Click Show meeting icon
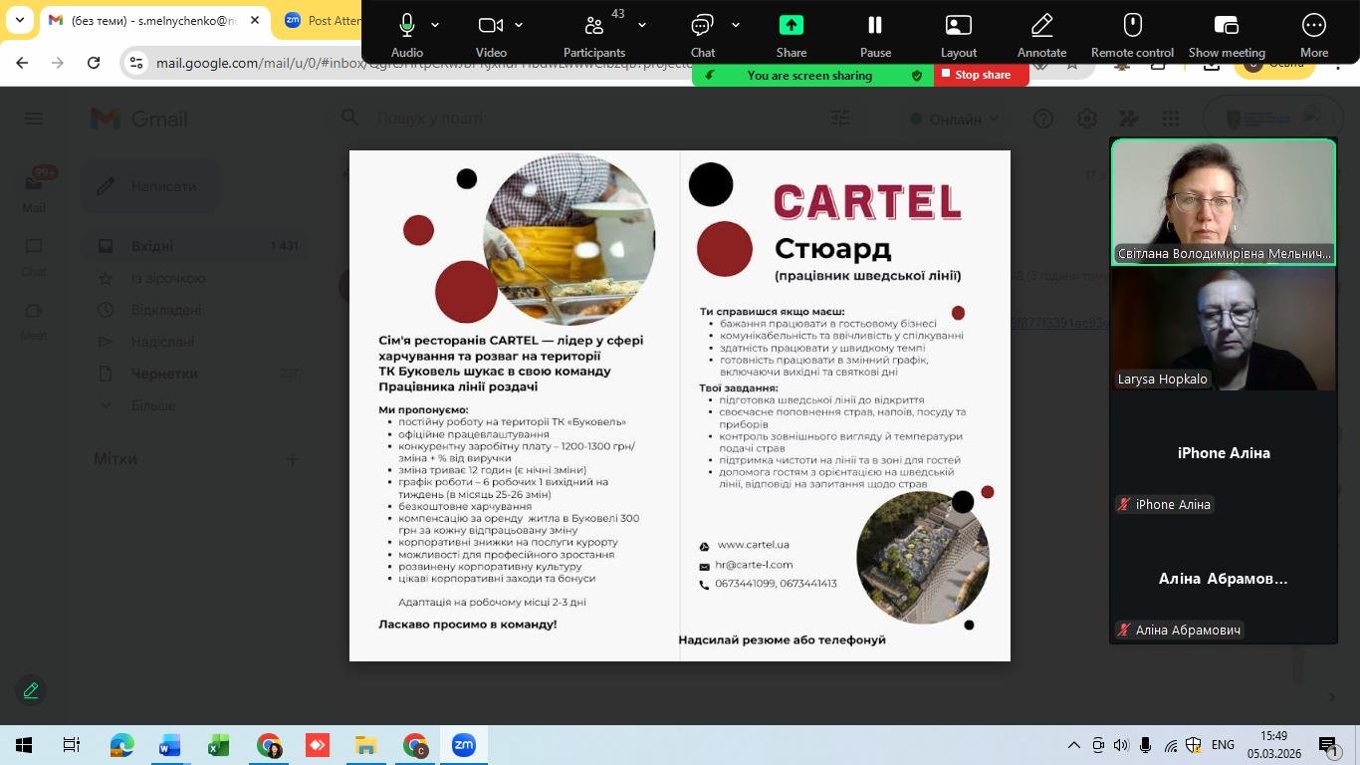 1227,26
